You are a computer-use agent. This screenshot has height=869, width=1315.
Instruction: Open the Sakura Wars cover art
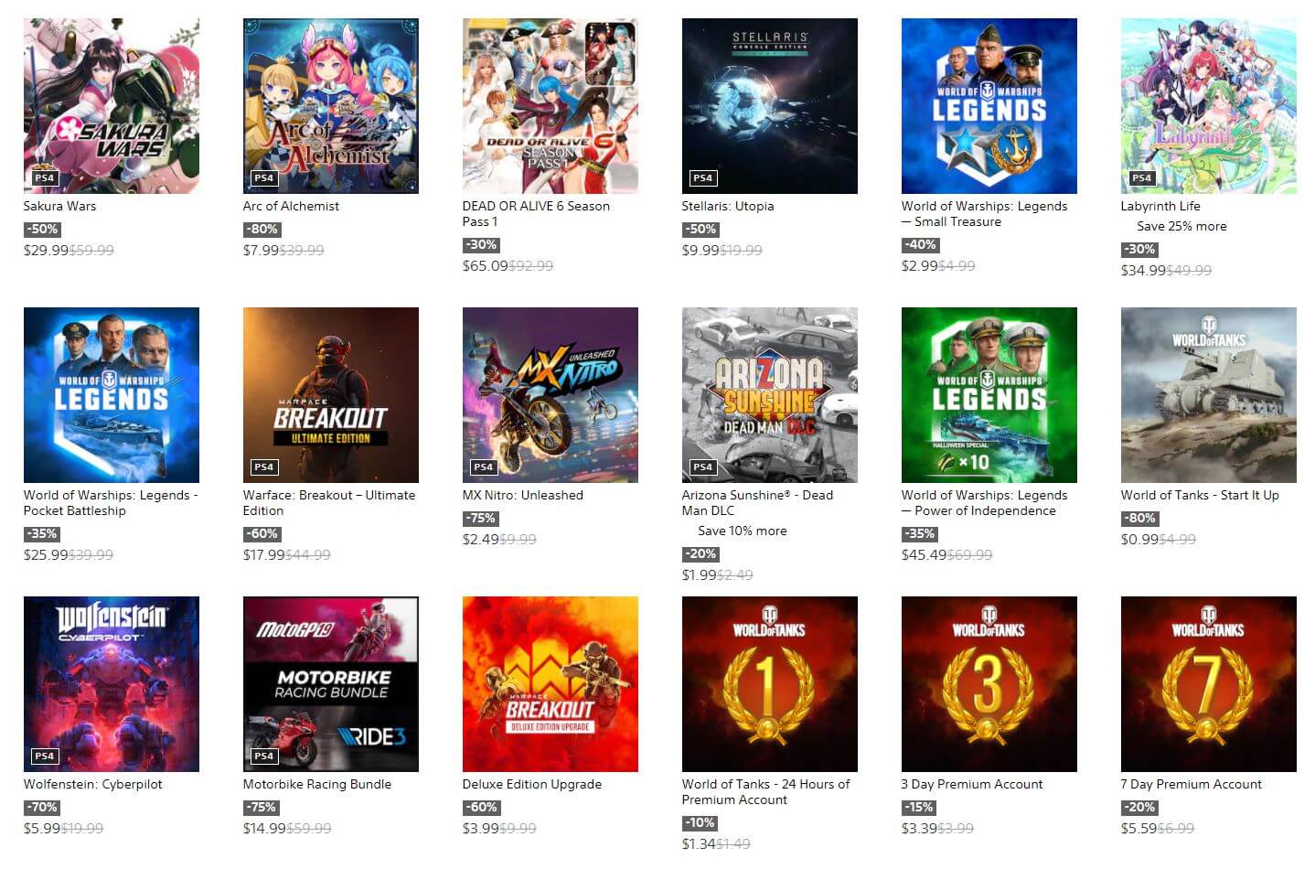point(111,106)
